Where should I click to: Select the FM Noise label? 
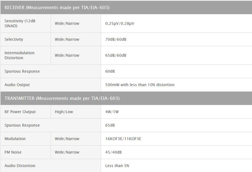(x=13, y=152)
